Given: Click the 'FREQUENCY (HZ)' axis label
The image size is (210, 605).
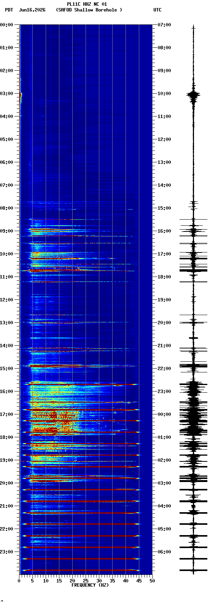Looking at the screenshot, I should 90,585.
